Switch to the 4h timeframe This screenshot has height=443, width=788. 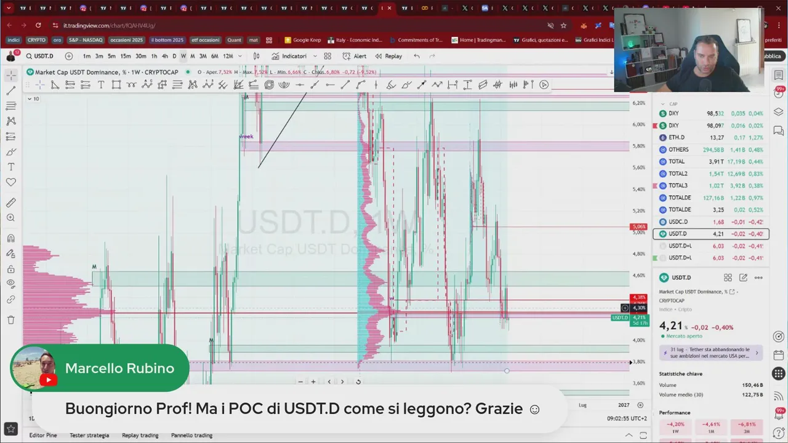pos(165,56)
